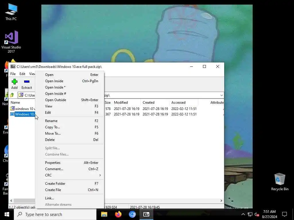The image size is (294, 220).
Task: Go up one folder level arrow icon
Action: tap(12, 95)
